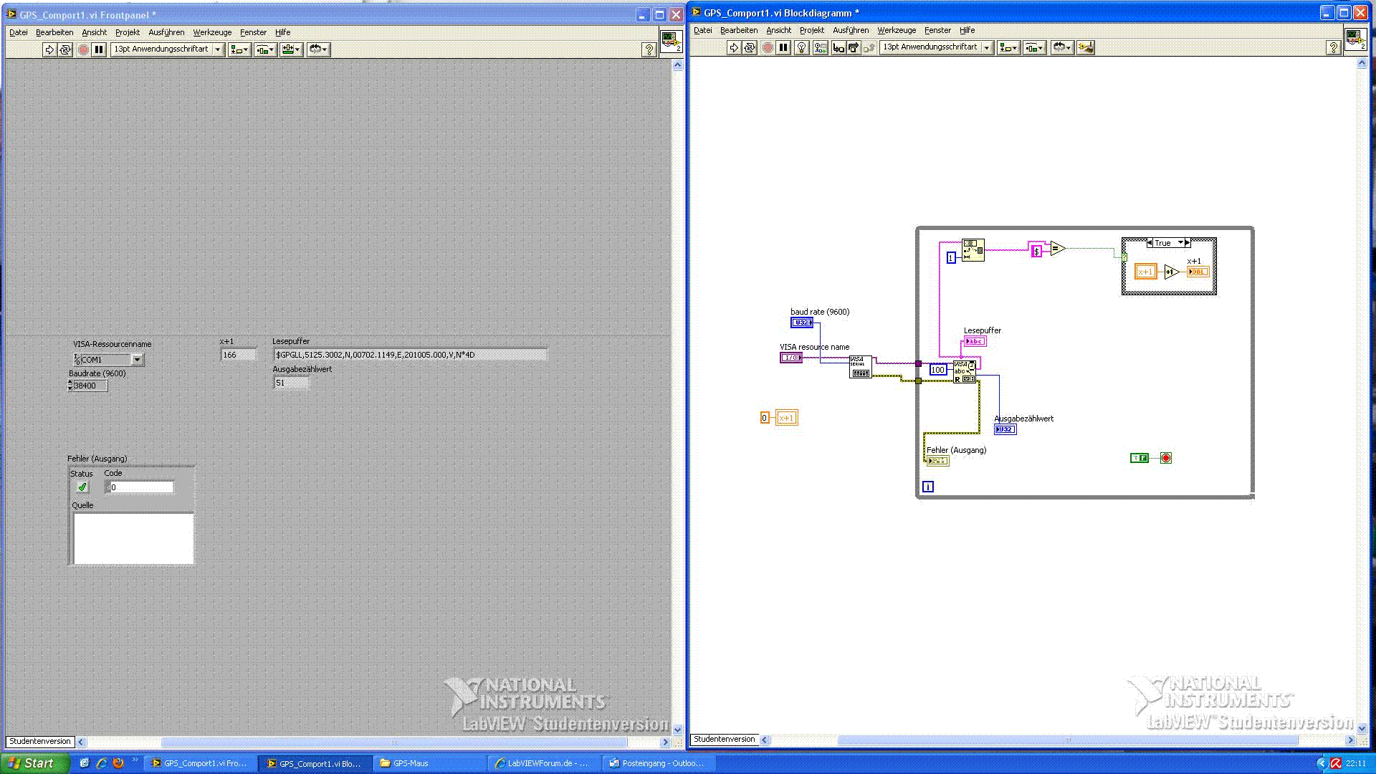The height and width of the screenshot is (774, 1376).
Task: Open the Werkzeuge menu in Frontpanel
Action: click(x=212, y=32)
